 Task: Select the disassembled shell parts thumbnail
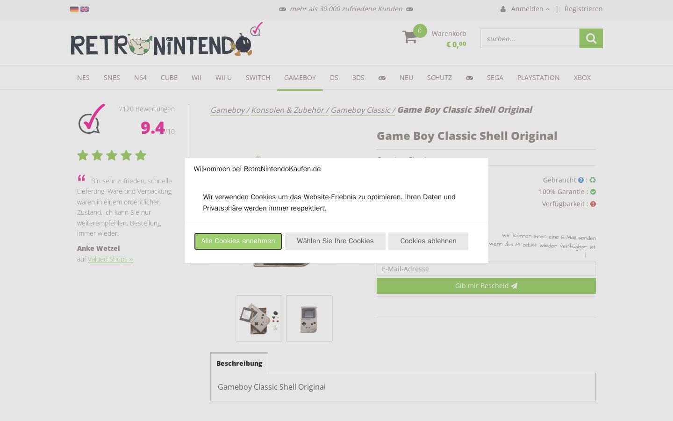(259, 319)
